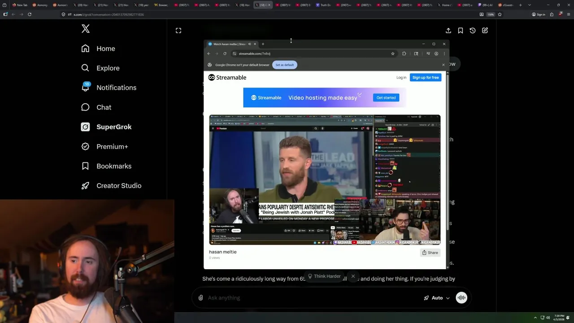Click Get started on the Streamable banner
Image resolution: width=574 pixels, height=323 pixels.
click(386, 98)
